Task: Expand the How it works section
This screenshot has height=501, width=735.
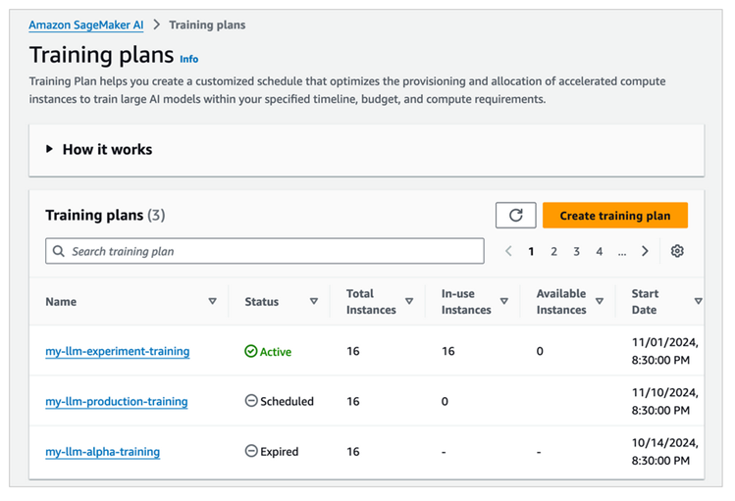Action: [50, 150]
